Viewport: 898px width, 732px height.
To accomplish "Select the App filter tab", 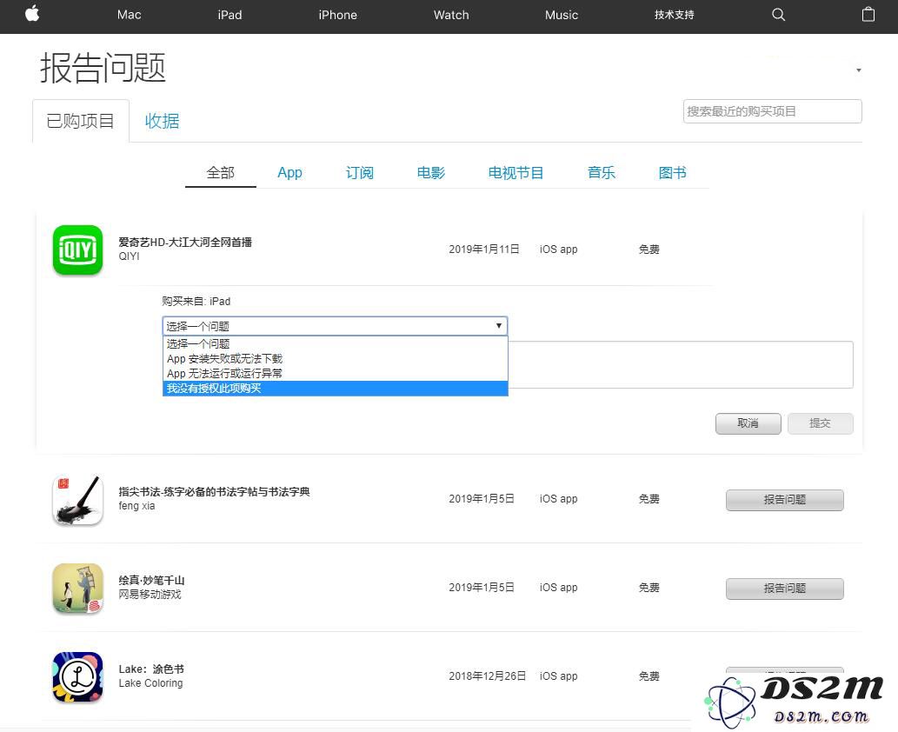I will coord(289,172).
